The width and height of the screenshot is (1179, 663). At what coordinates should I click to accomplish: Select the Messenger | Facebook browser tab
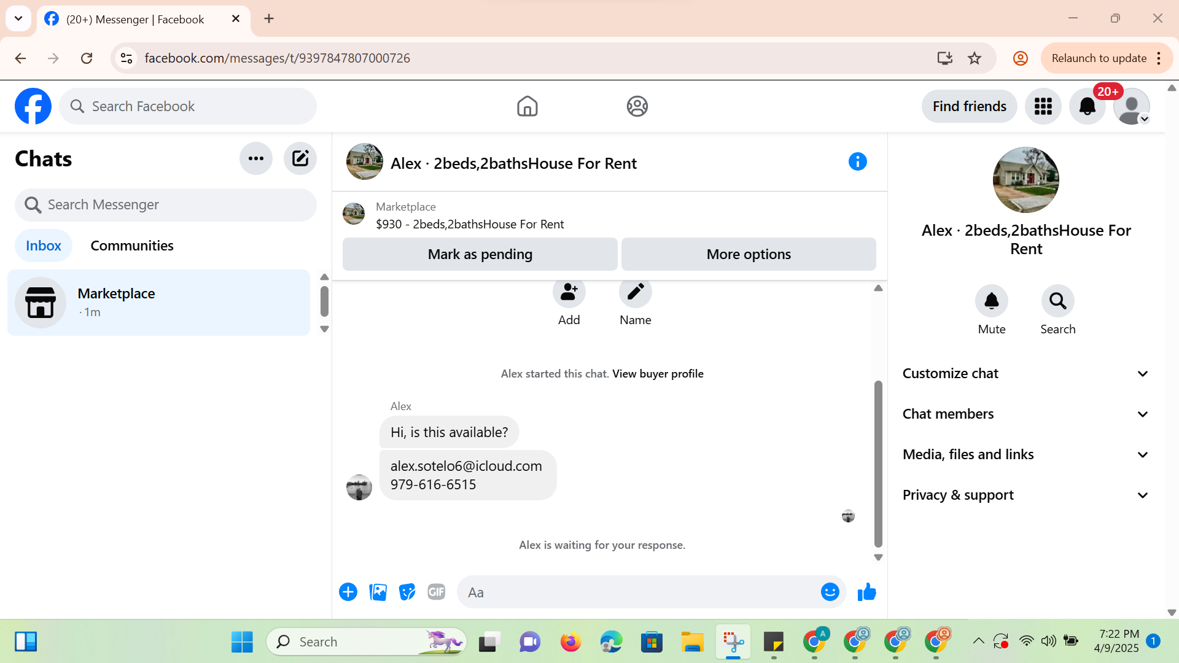point(144,20)
